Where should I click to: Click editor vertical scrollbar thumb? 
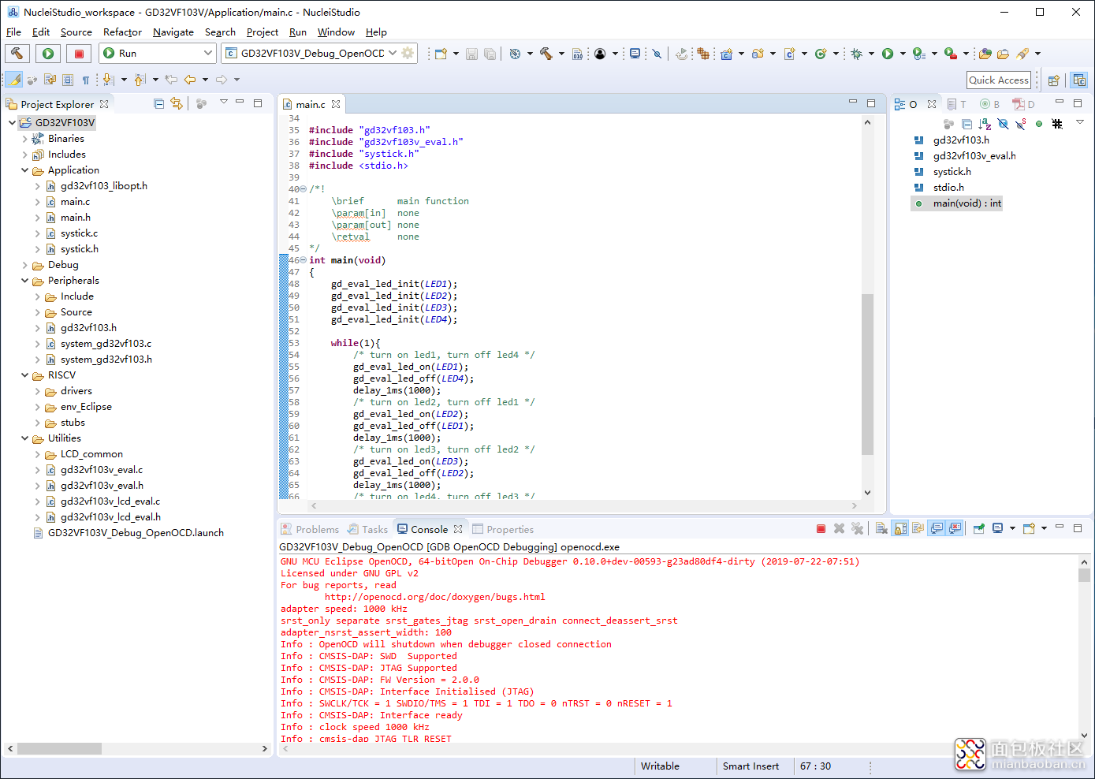pyautogui.click(x=867, y=375)
